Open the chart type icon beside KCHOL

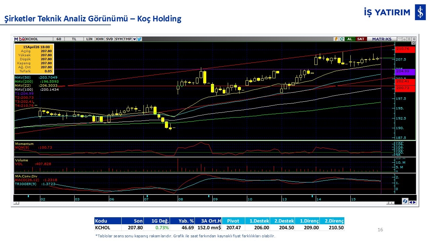coord(22,39)
